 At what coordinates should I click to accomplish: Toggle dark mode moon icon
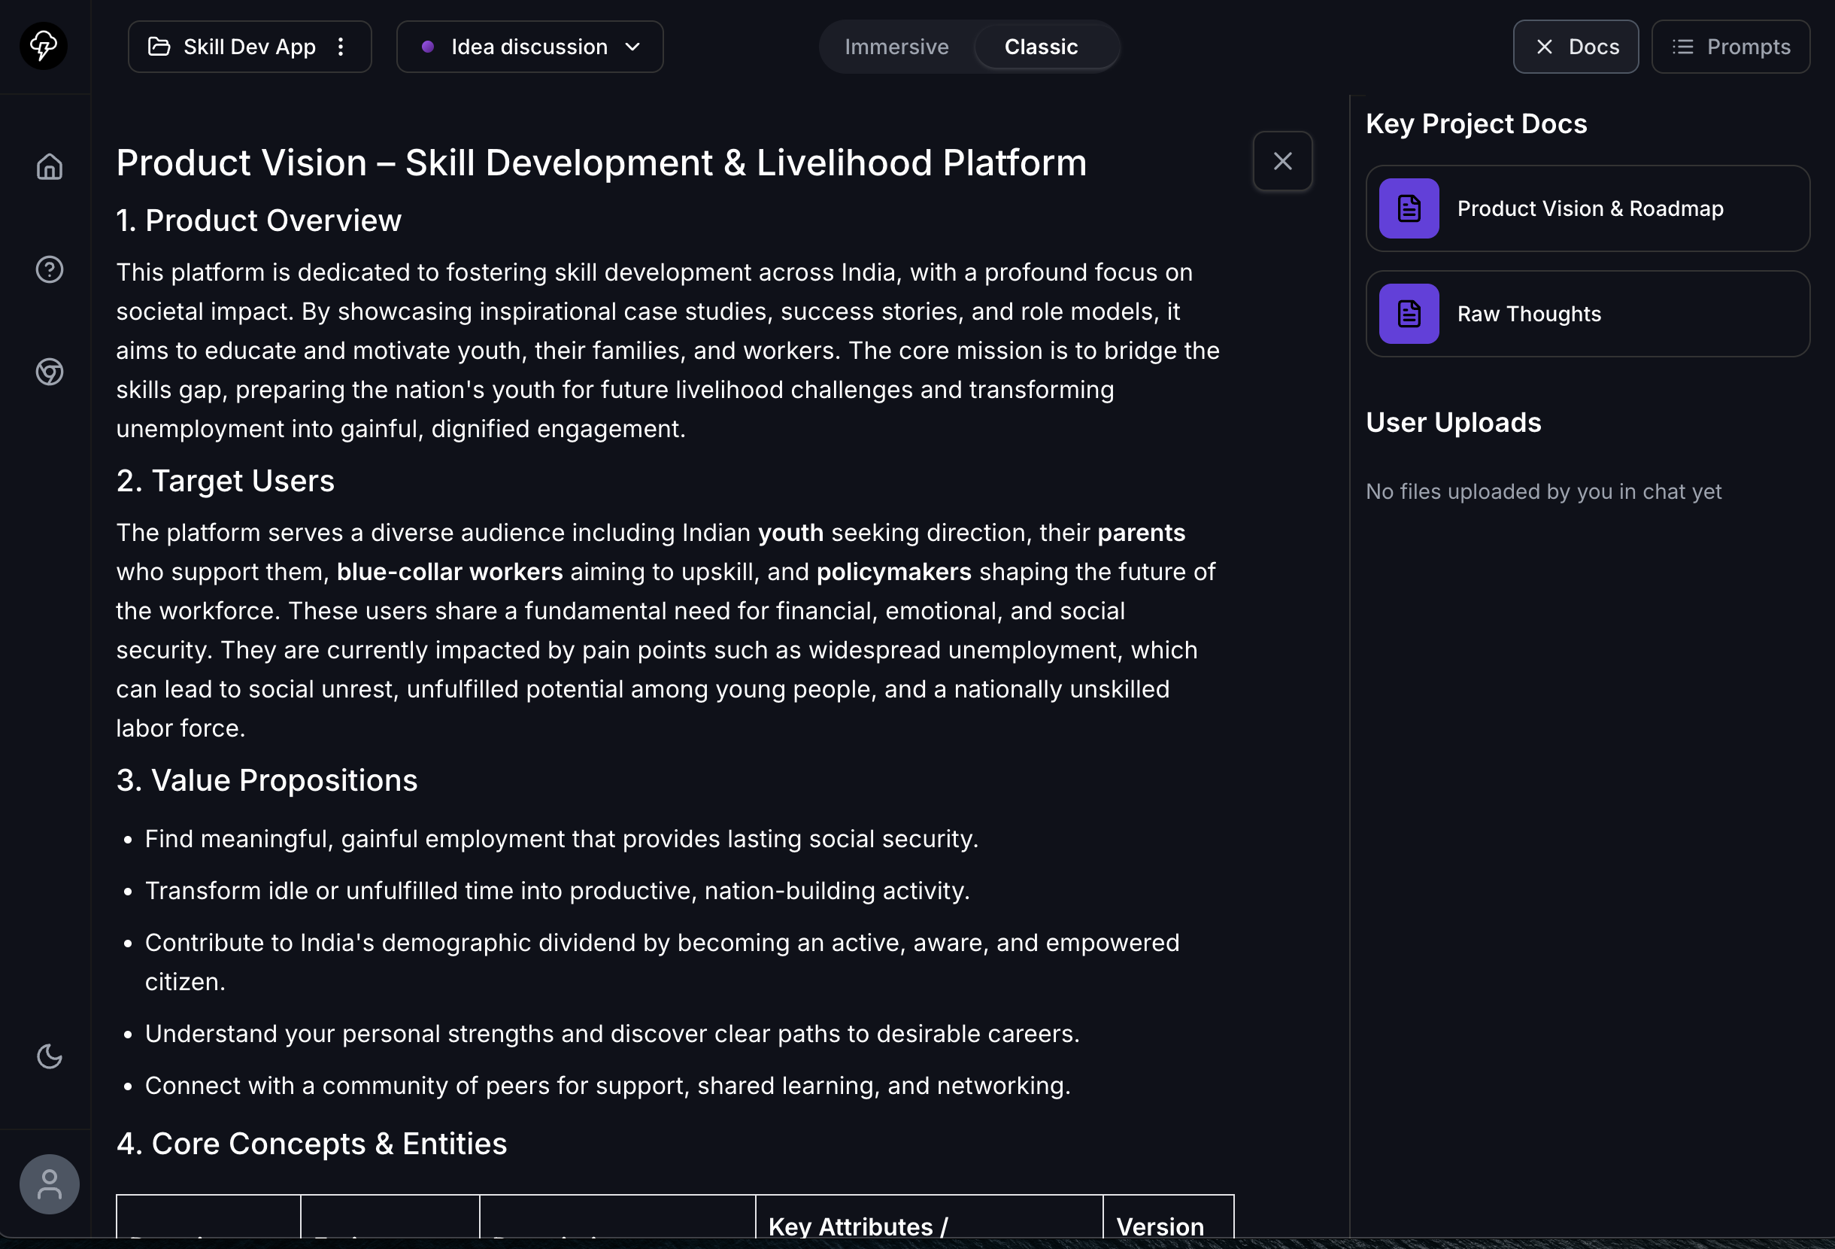click(50, 1056)
